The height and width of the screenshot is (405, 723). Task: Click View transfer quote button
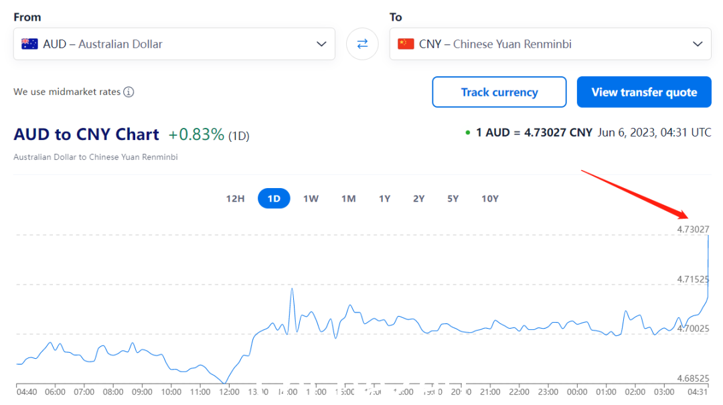click(x=644, y=92)
